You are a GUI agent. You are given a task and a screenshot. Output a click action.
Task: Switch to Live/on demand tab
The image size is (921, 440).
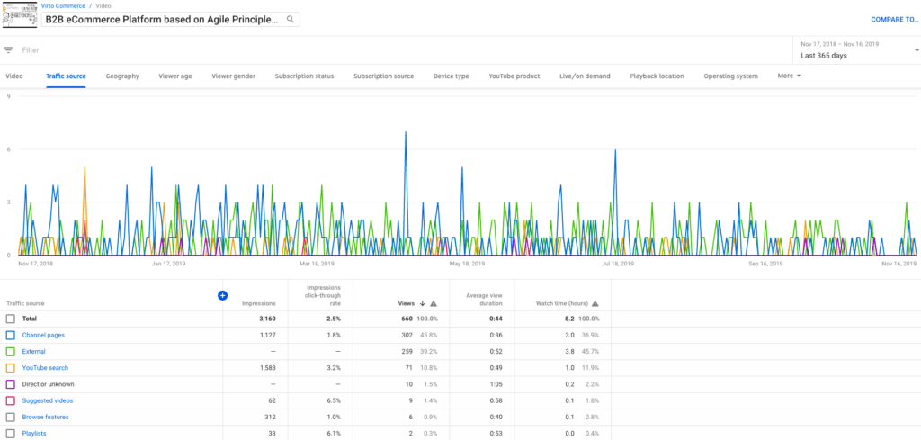tap(585, 76)
